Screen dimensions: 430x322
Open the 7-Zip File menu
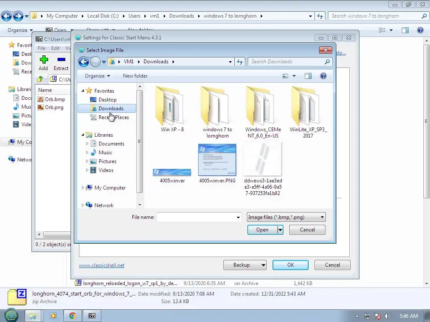pos(42,48)
